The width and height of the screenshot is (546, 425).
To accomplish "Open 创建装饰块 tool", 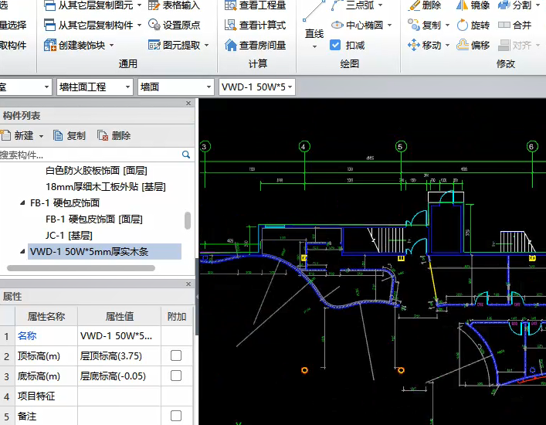I will coord(74,46).
